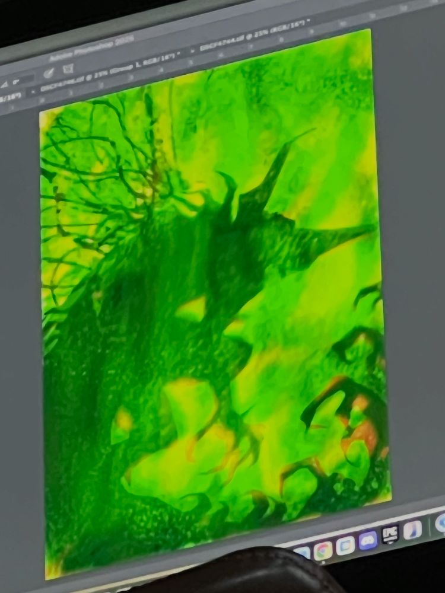
Task: Click the brush pressure icon in options bar
Action: pyautogui.click(x=49, y=72)
